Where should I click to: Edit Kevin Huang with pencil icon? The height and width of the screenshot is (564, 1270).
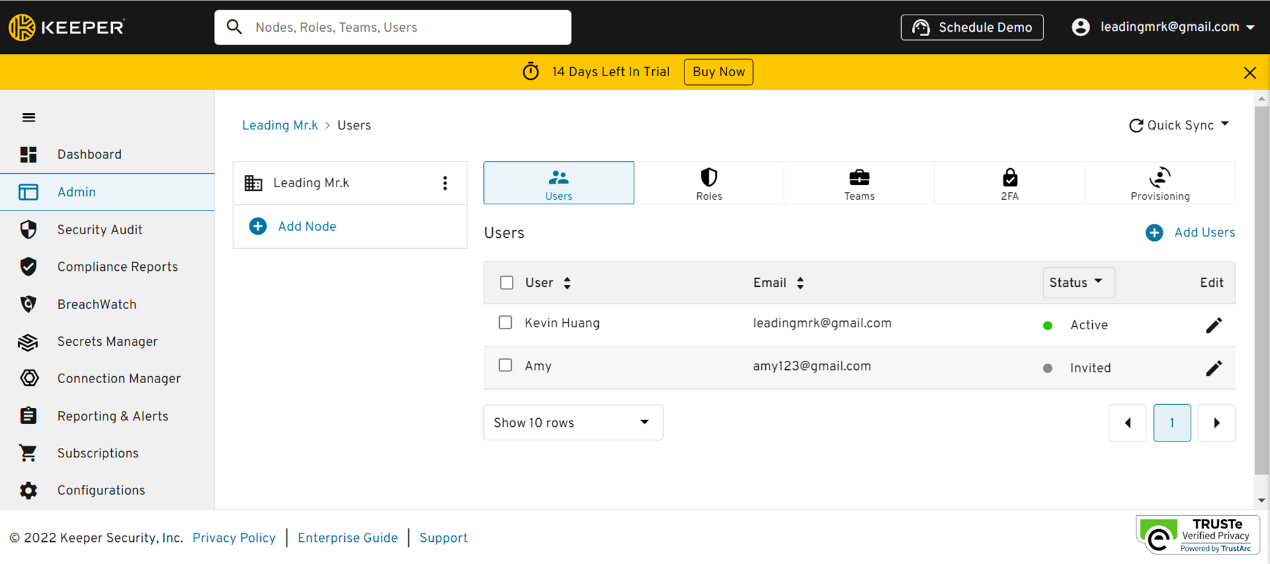pyautogui.click(x=1213, y=325)
